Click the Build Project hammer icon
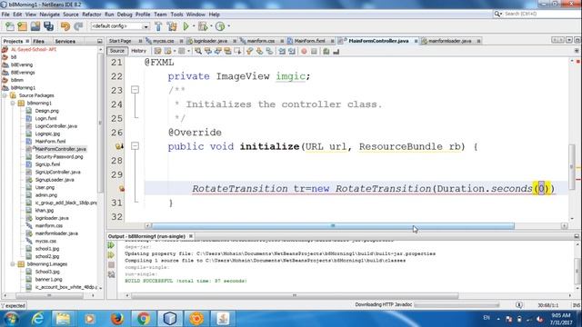582x327 pixels. point(158,26)
